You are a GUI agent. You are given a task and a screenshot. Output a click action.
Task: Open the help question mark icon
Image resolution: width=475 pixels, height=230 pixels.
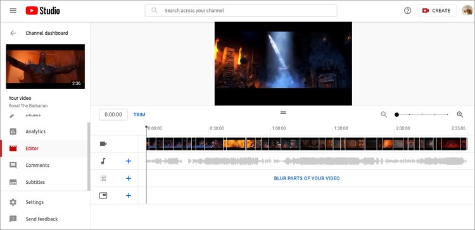click(x=407, y=11)
